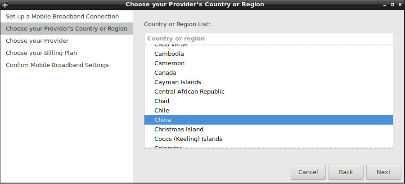The image size is (405, 184).
Task: Go to Choose your Provider step
Action: tap(37, 41)
